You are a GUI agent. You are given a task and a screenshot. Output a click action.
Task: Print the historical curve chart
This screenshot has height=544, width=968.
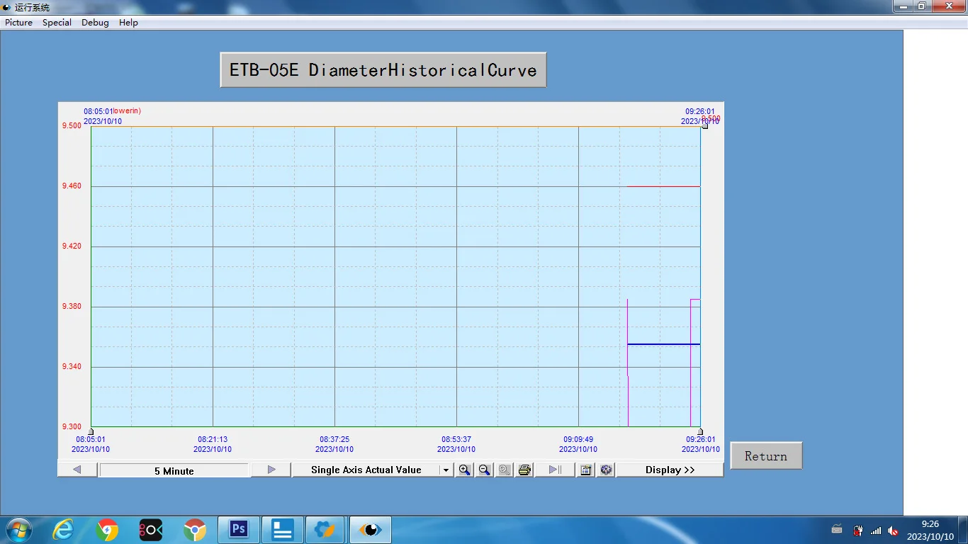pos(524,470)
